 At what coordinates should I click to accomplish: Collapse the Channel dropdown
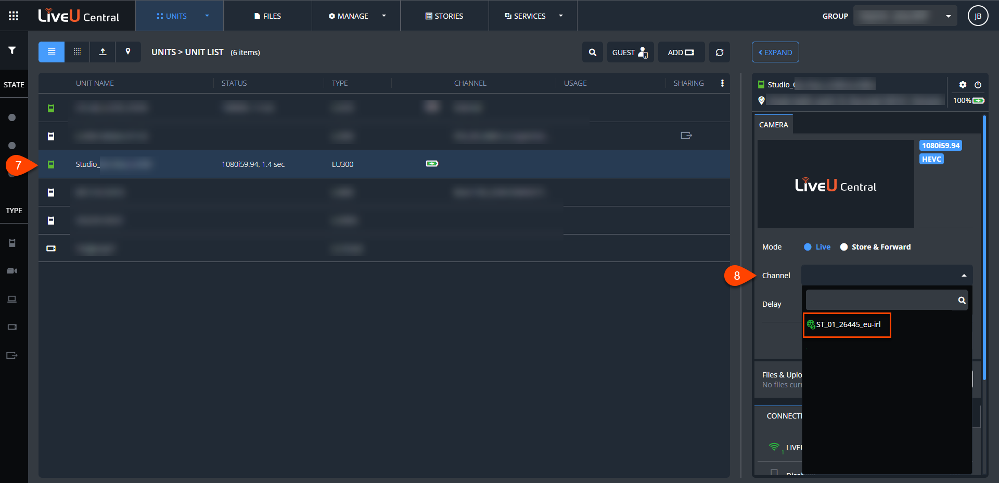[x=964, y=276]
